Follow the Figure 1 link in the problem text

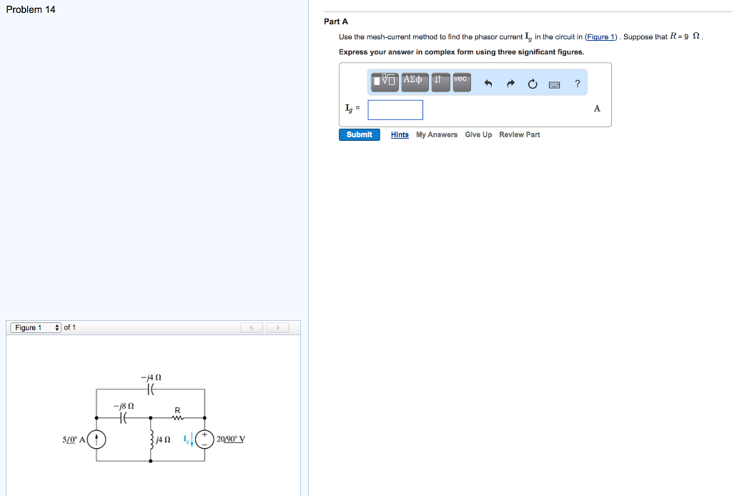tap(599, 36)
